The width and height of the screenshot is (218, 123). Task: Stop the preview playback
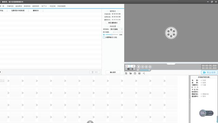142,67
